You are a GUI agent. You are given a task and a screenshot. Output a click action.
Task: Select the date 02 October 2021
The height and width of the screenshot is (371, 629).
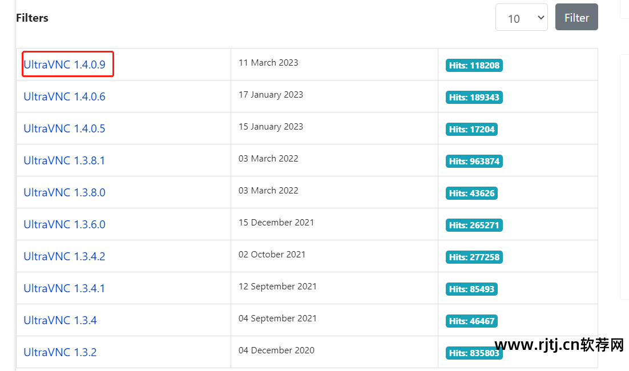coord(272,255)
